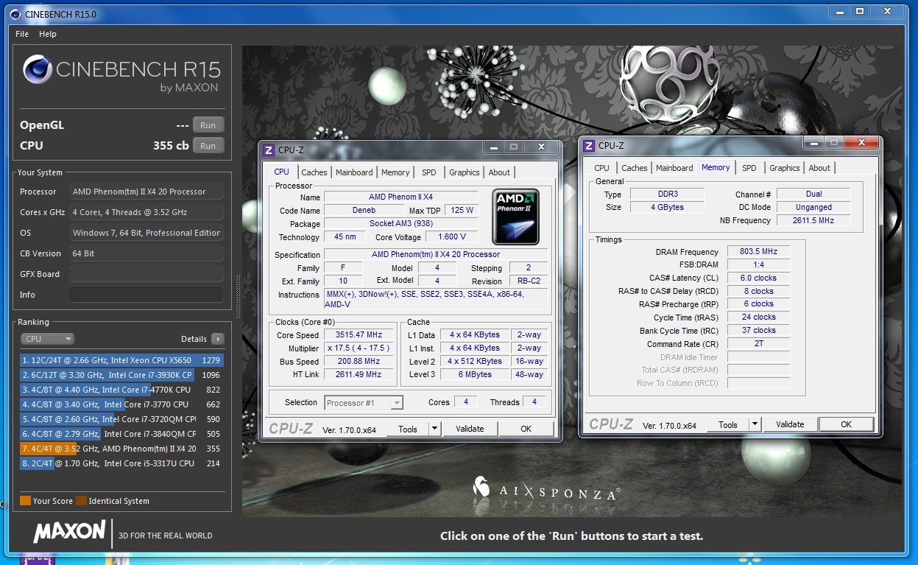Viewport: 918px width, 565px height.
Task: Select ranking row Intel Core i7-3840QM
Action: tap(121, 434)
